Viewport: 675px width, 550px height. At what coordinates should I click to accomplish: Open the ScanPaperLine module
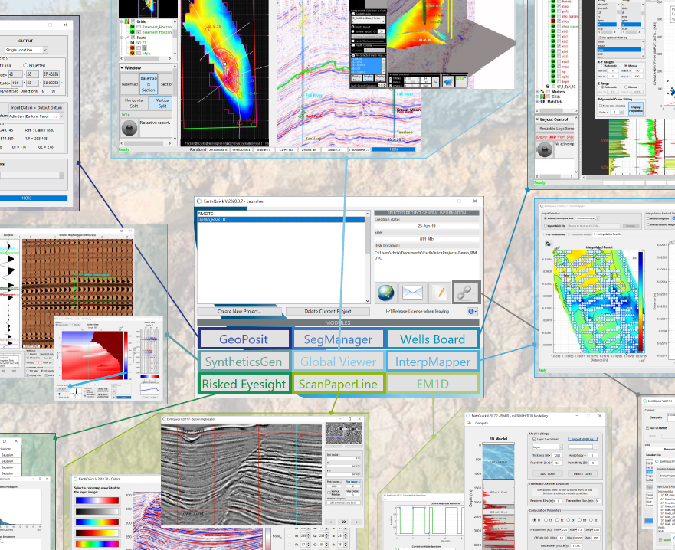tap(338, 384)
